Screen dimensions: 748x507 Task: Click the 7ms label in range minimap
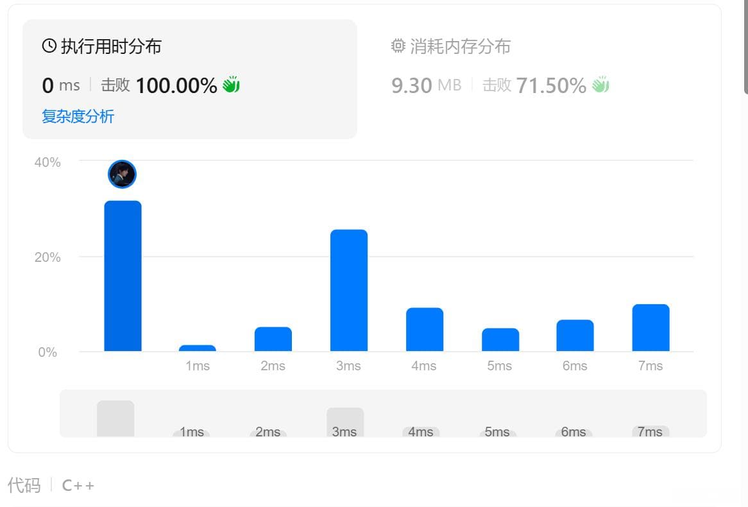point(650,431)
